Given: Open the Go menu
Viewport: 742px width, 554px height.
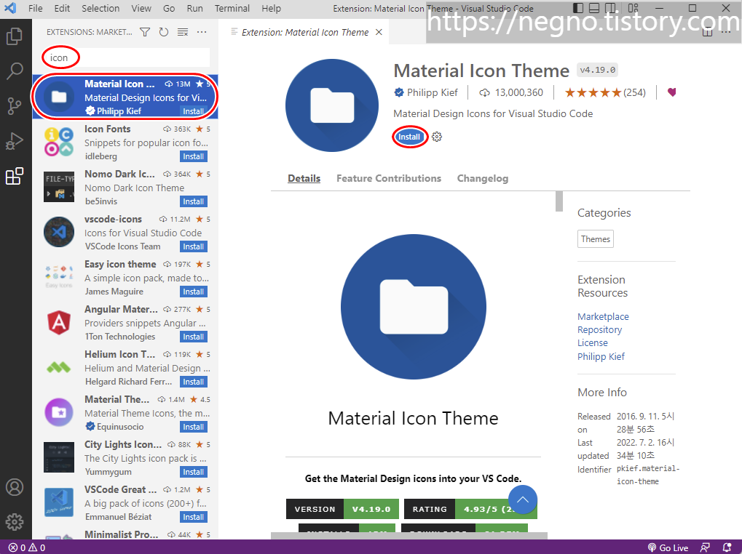Looking at the screenshot, I should point(169,9).
